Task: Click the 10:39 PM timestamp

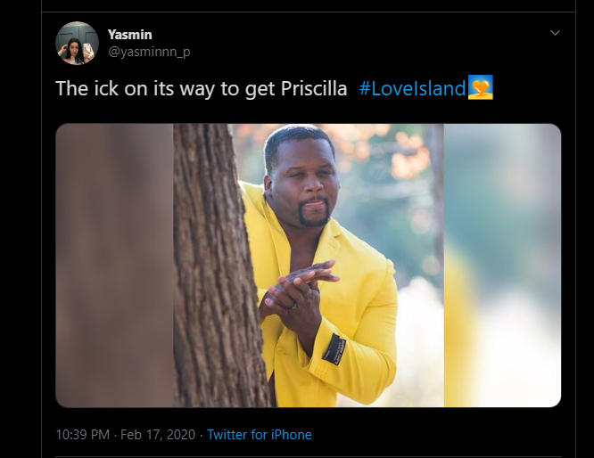Action: pyautogui.click(x=83, y=435)
